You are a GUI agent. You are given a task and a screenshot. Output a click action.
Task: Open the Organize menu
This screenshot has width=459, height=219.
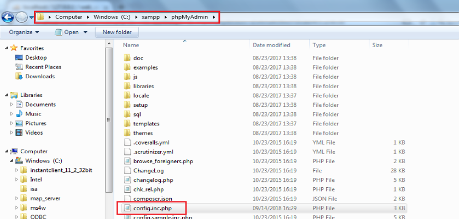(24, 32)
